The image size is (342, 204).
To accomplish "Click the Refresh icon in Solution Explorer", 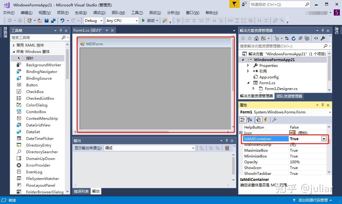I will coord(293,38).
